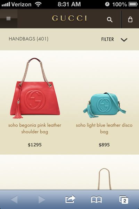Select the gold chain bag image below
Viewport: 139px width, 209px height.
click(104, 179)
